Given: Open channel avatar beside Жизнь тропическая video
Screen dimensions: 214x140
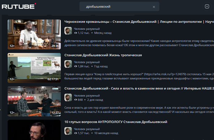Looking at the screenshot, I should tap(68, 64).
